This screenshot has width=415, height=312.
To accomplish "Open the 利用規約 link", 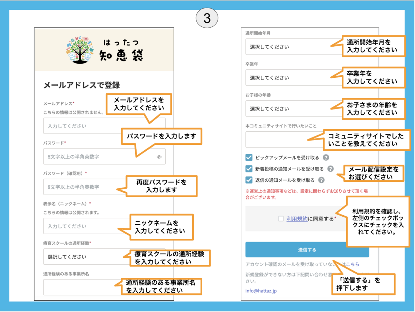I will [297, 218].
